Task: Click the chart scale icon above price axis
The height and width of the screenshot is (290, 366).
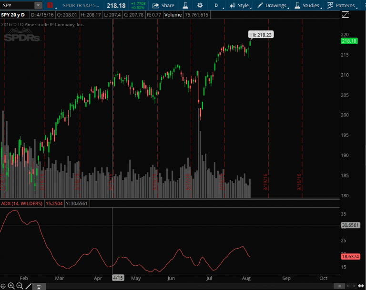Action: click(x=345, y=15)
